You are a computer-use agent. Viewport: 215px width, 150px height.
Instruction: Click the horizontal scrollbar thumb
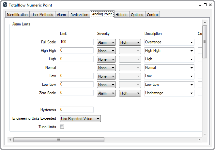tap(59, 140)
